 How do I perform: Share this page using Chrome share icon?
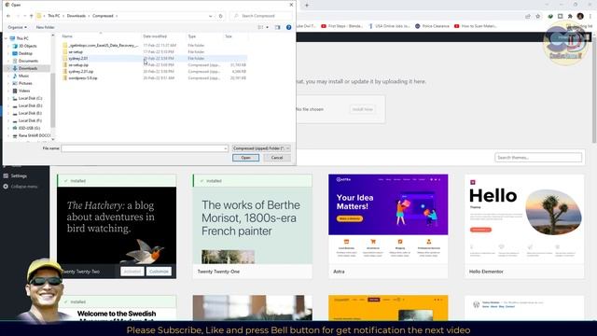(x=528, y=16)
